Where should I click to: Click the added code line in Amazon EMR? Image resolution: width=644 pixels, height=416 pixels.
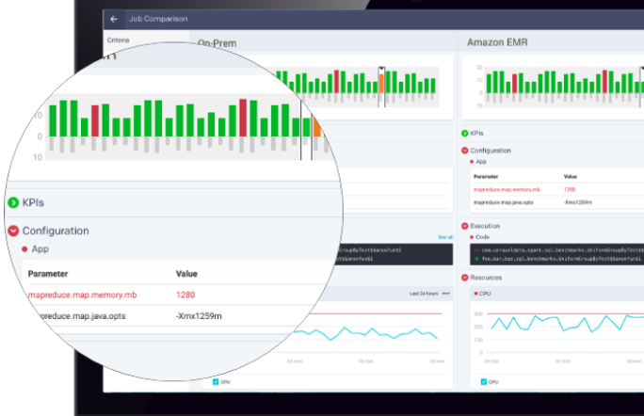[559, 259]
